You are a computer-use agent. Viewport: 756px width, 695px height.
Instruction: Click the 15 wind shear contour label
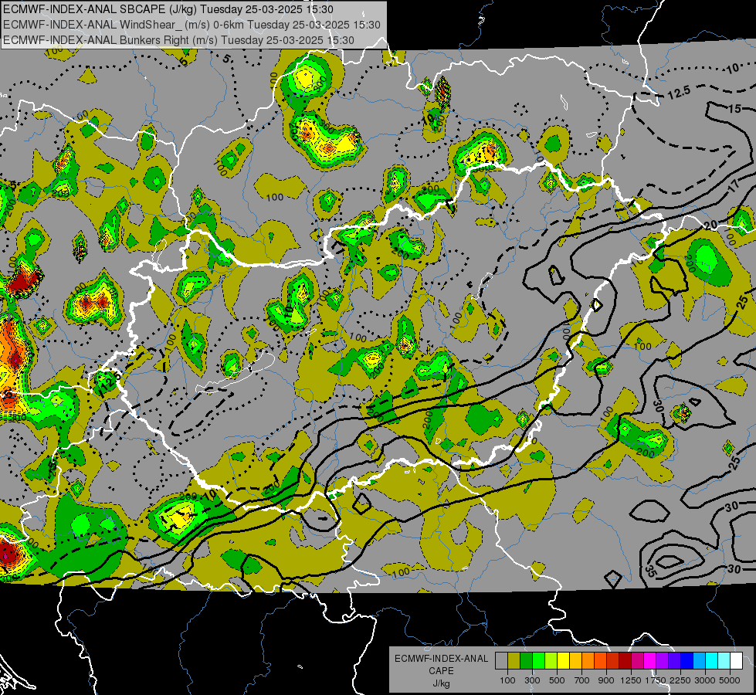pyautogui.click(x=734, y=109)
